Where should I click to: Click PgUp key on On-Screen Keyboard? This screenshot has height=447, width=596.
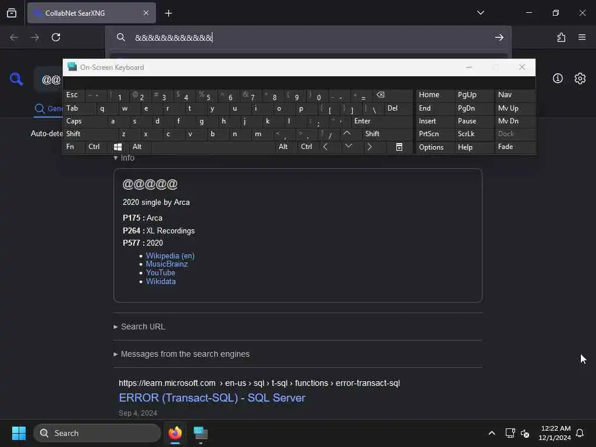click(474, 95)
